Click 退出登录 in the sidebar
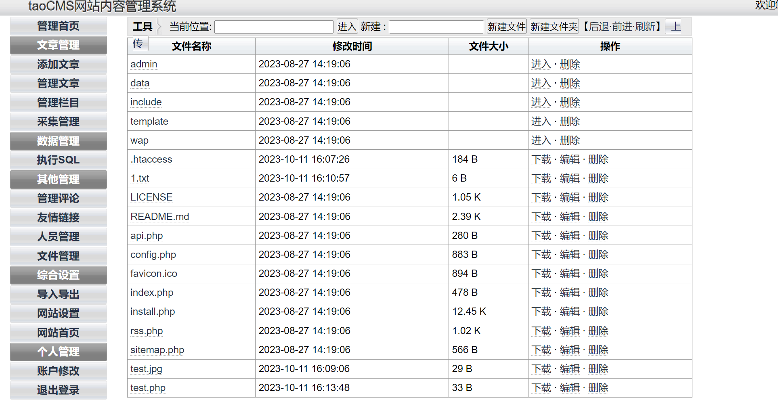 pyautogui.click(x=58, y=390)
